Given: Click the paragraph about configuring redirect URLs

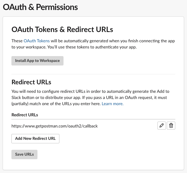Looking at the screenshot, I should click(90, 98).
